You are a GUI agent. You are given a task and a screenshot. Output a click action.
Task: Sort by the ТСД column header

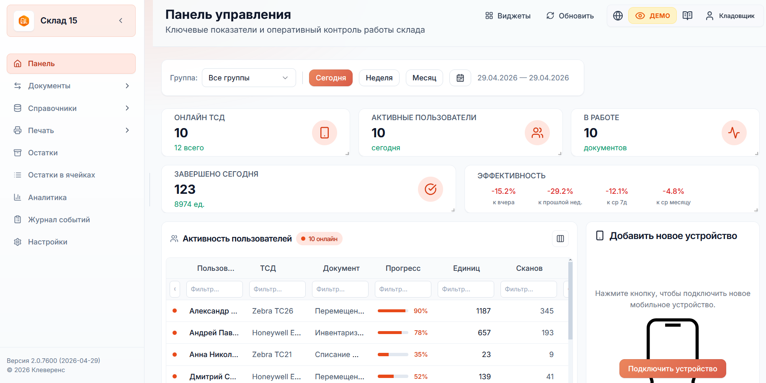click(x=268, y=268)
